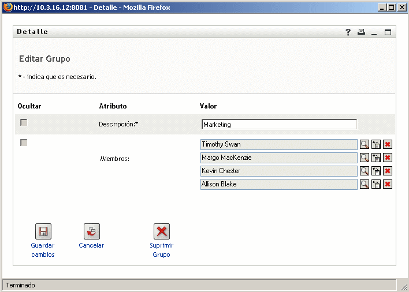Click the Descripción field containing Marketing
Image resolution: width=409 pixels, height=292 pixels.
pos(279,124)
